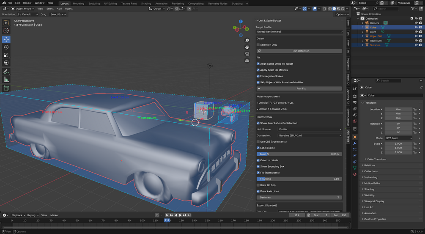Image resolution: width=425 pixels, height=234 pixels.
Task: Click the Location X input field
Action: pyautogui.click(x=398, y=109)
